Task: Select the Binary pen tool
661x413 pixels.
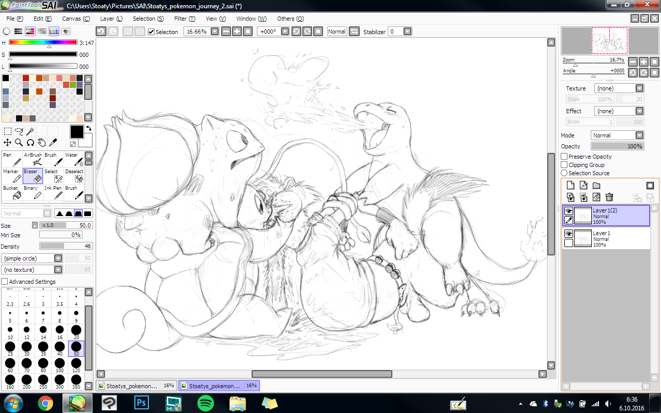Action: pyautogui.click(x=33, y=192)
